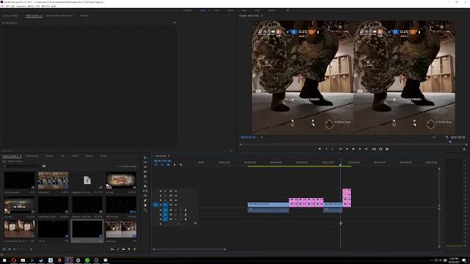Click Mark In in Program monitor
Viewport: 470px width, 264px height.
326,149
